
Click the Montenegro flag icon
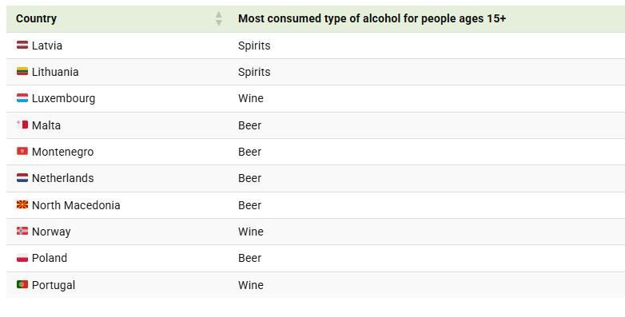click(22, 152)
